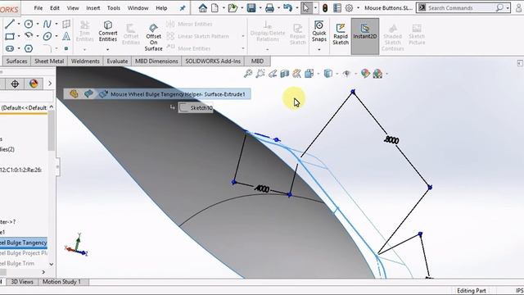
Task: Switch to the Sheet Metal tab
Action: point(49,61)
